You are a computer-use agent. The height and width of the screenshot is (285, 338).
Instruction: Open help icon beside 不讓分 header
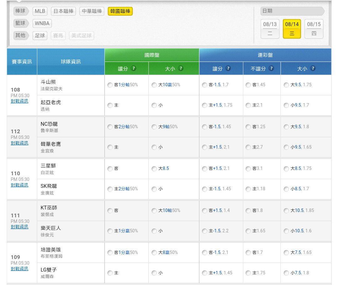click(x=271, y=68)
